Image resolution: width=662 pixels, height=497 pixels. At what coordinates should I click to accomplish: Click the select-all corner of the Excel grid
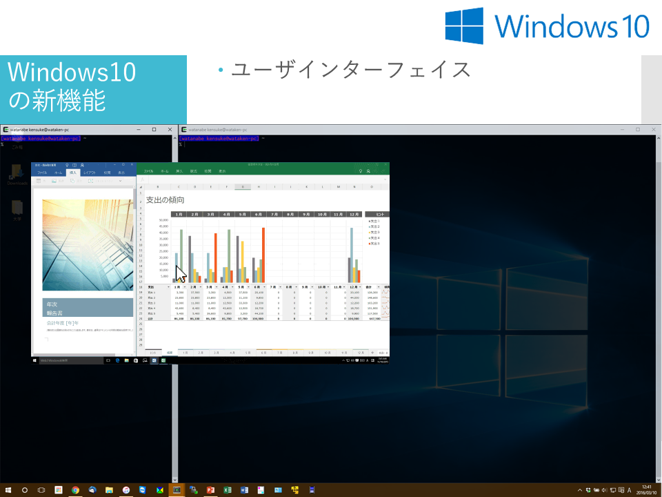pos(141,187)
